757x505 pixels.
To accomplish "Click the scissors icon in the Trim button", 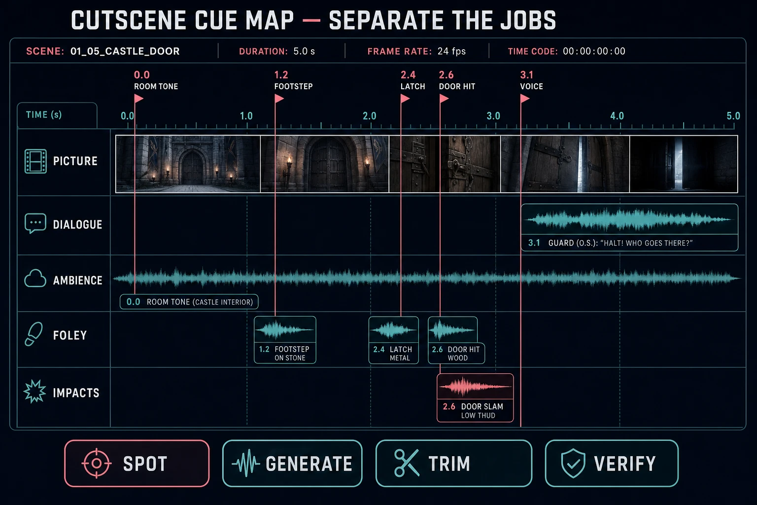I will 407,463.
